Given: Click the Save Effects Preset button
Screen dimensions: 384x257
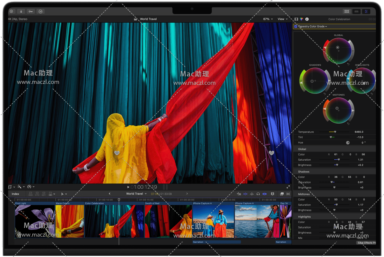Looking at the screenshot, I should pyautogui.click(x=366, y=243).
